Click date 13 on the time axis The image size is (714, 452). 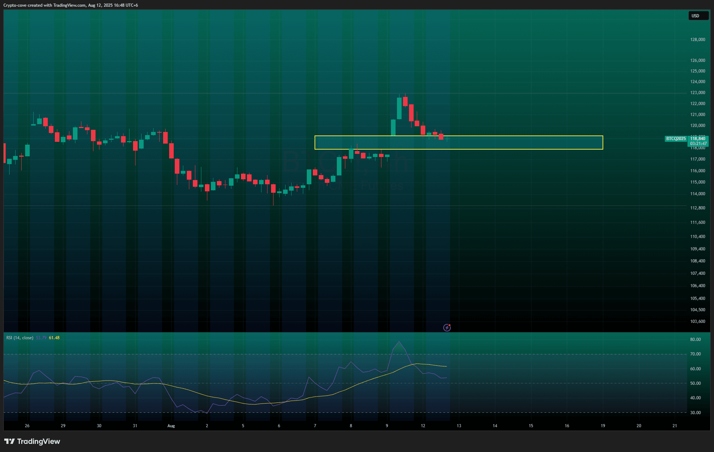click(459, 426)
